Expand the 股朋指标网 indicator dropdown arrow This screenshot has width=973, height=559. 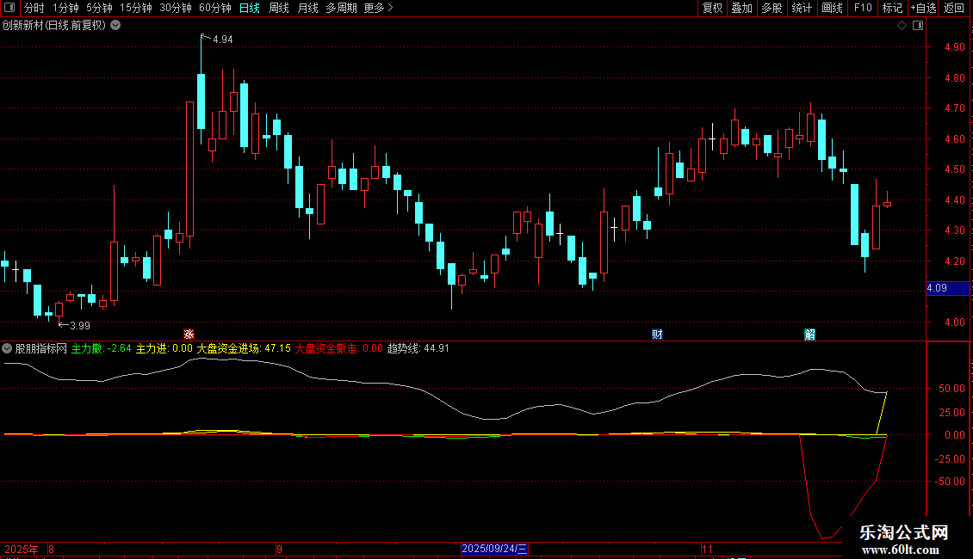[x=7, y=348]
